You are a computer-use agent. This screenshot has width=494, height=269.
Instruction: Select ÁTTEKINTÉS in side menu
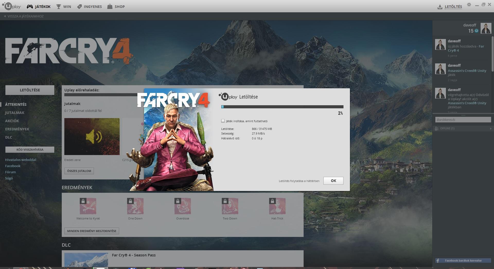(16, 104)
